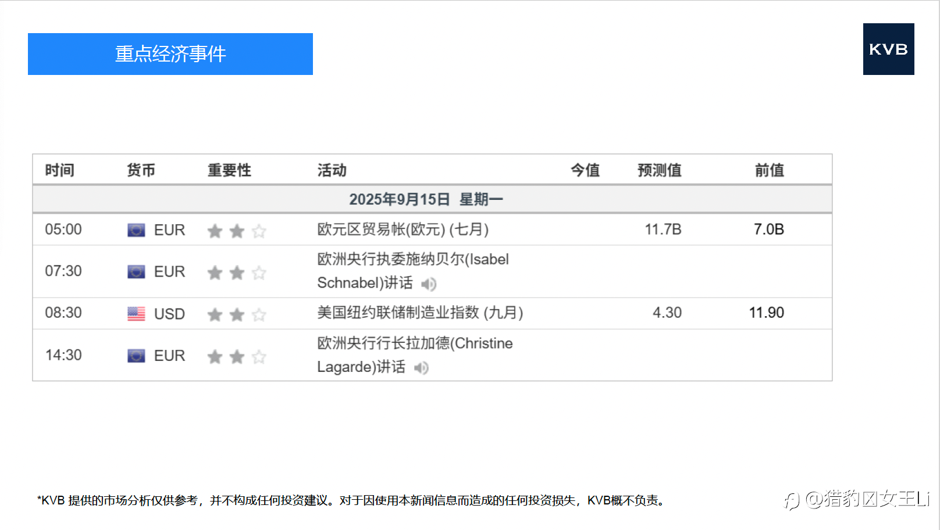Click the forecast value 4.30

pos(667,313)
